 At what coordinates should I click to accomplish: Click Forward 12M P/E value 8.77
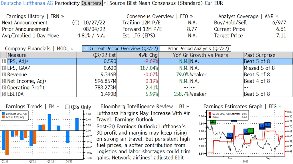coord(192,29)
